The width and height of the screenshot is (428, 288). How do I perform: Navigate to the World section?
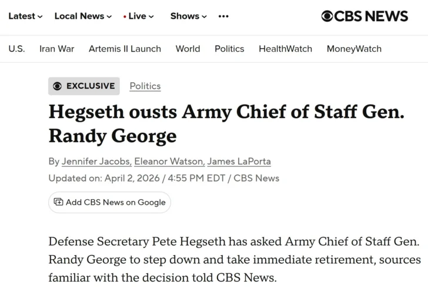(x=188, y=49)
